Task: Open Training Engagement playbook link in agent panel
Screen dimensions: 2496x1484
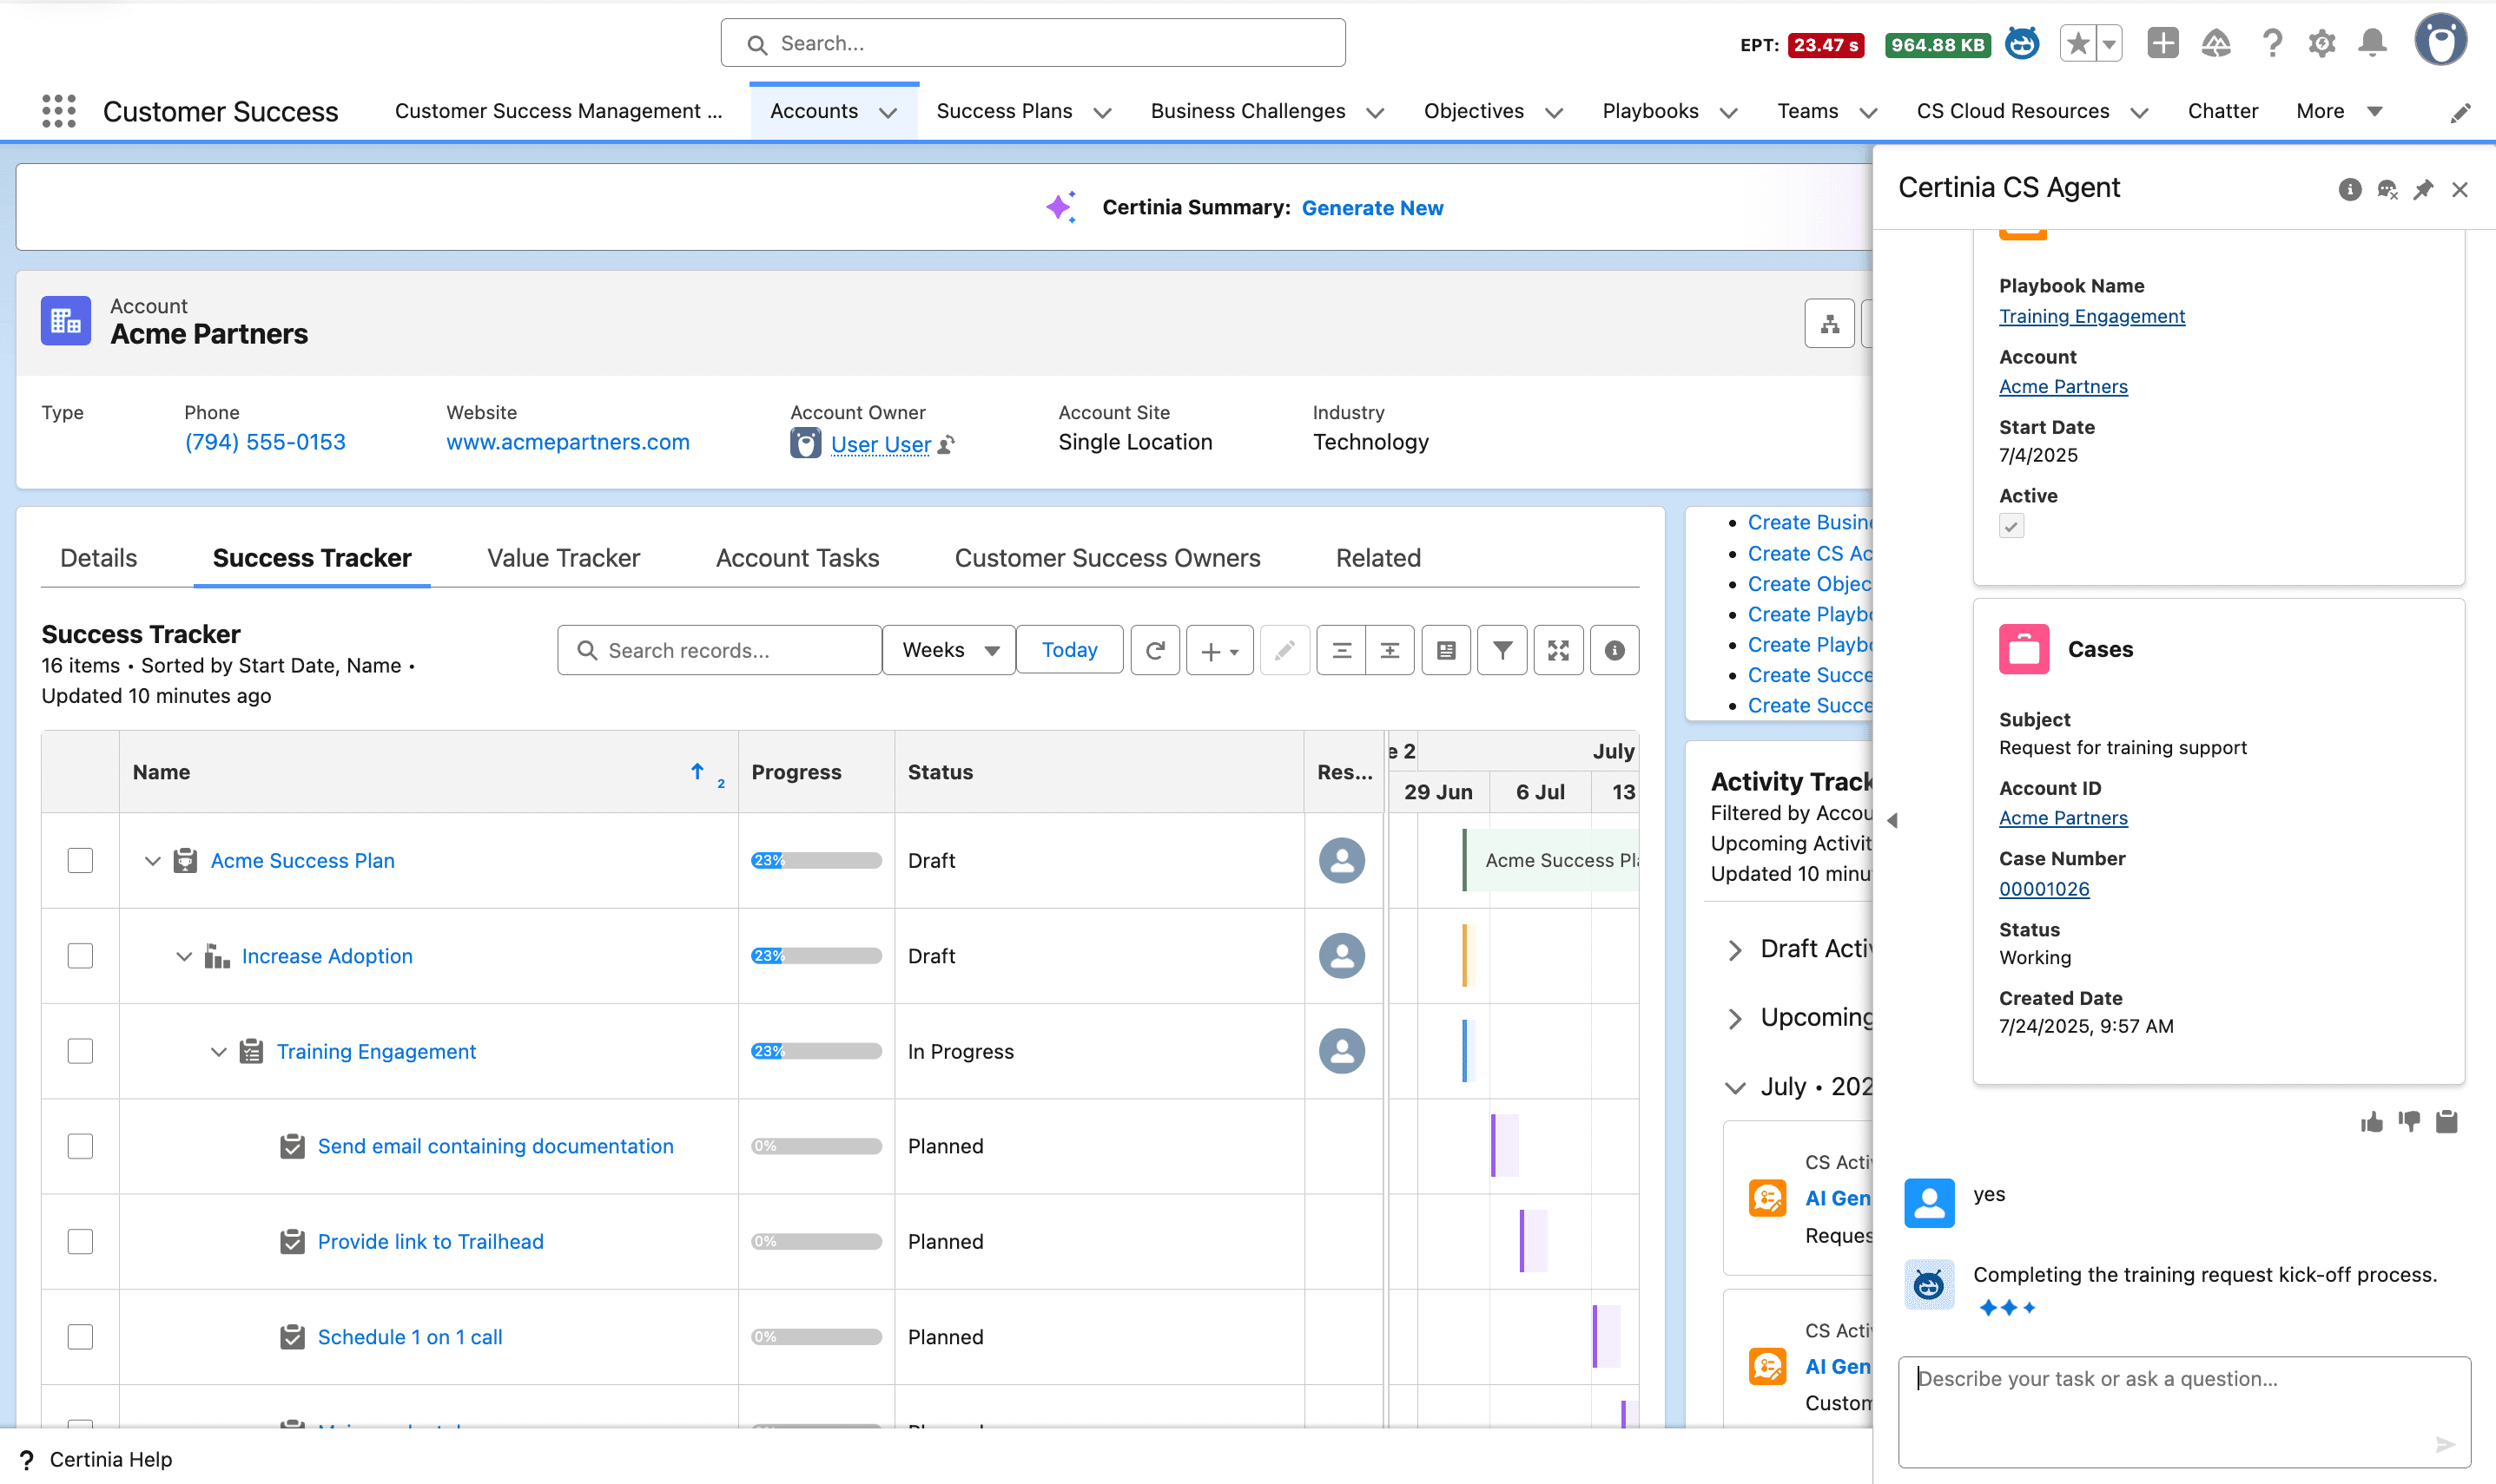Action: 2090,316
